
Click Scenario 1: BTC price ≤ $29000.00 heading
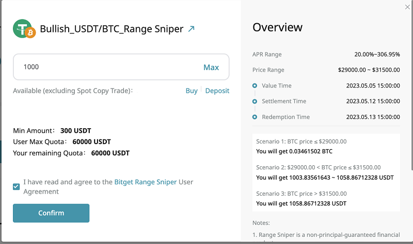coord(301,142)
